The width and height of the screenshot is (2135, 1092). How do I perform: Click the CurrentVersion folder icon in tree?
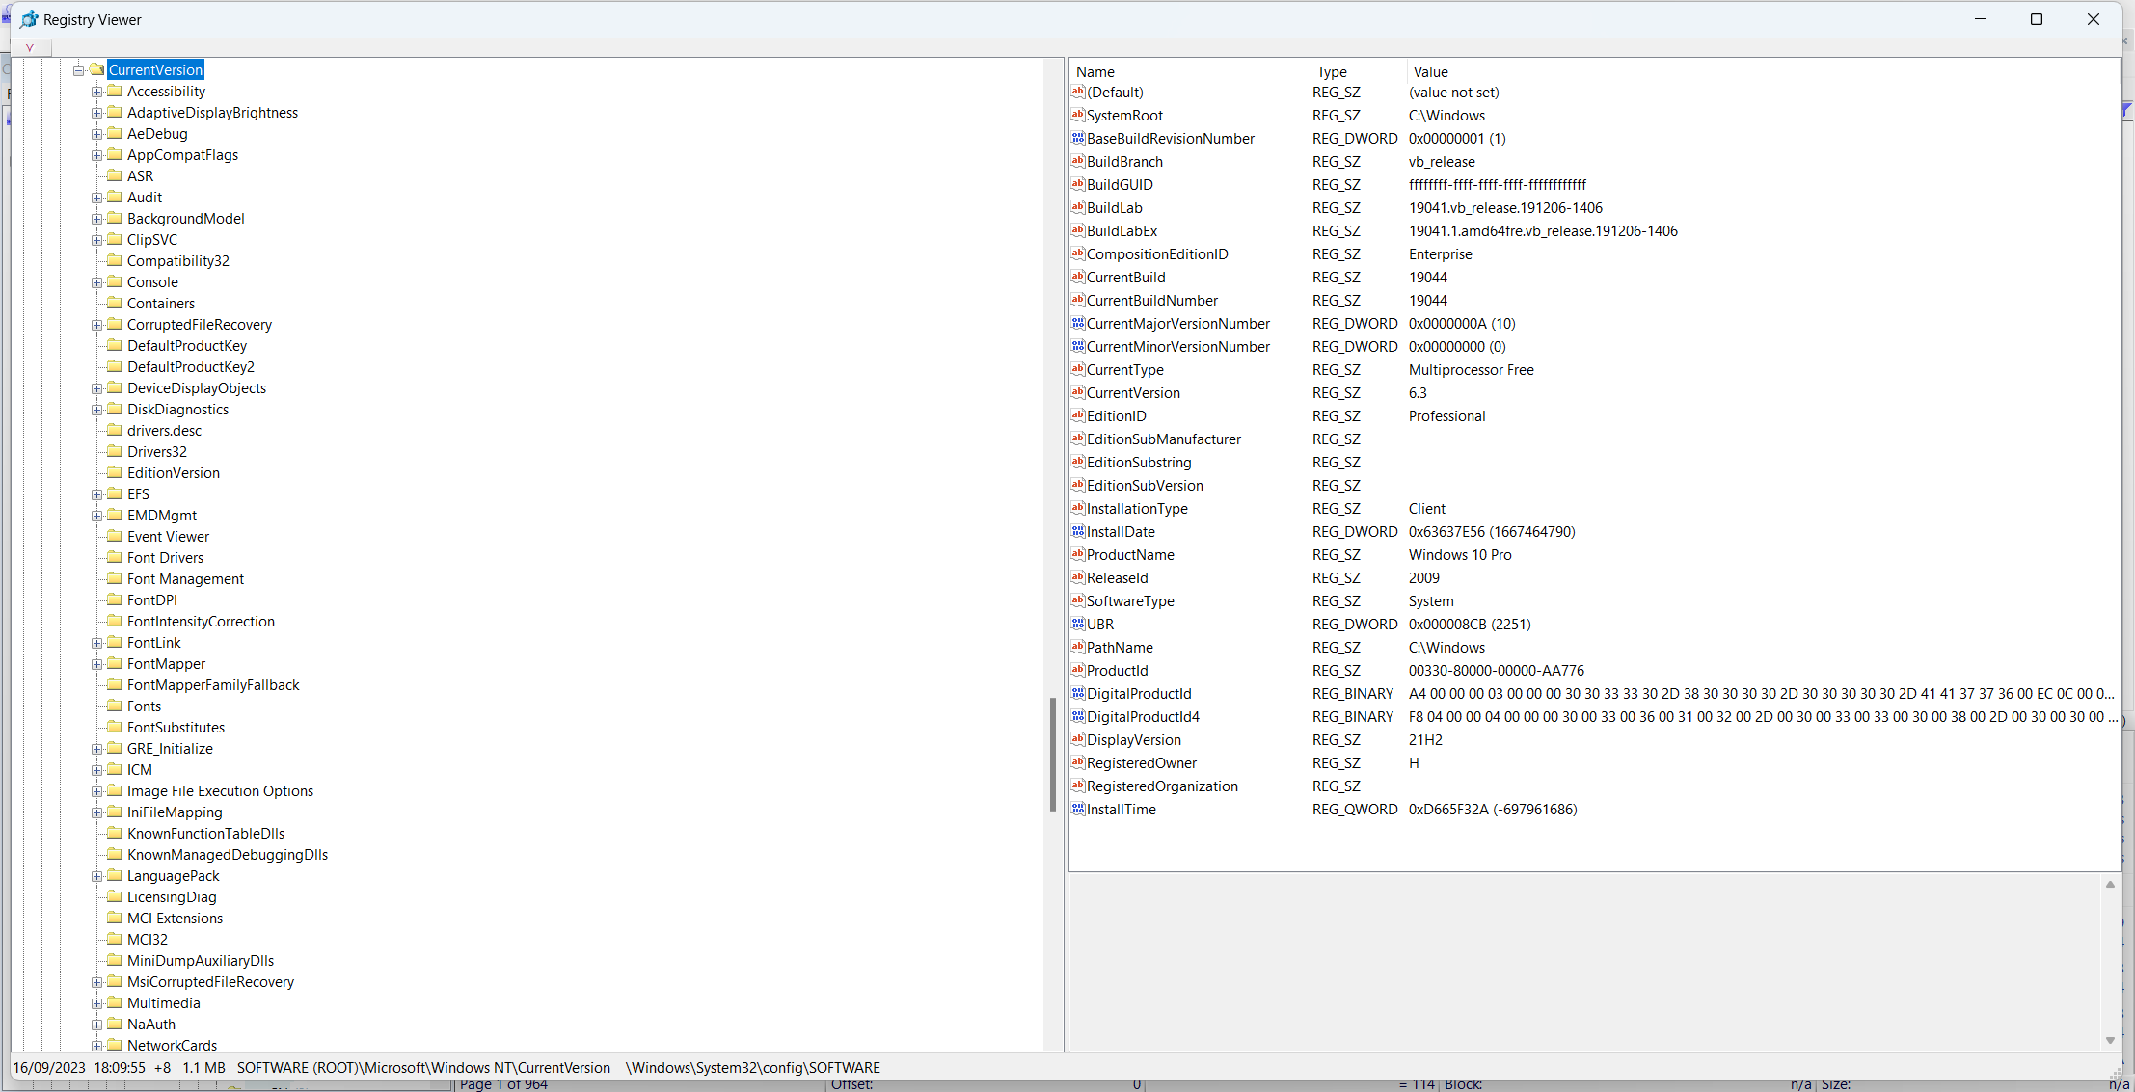click(x=96, y=69)
